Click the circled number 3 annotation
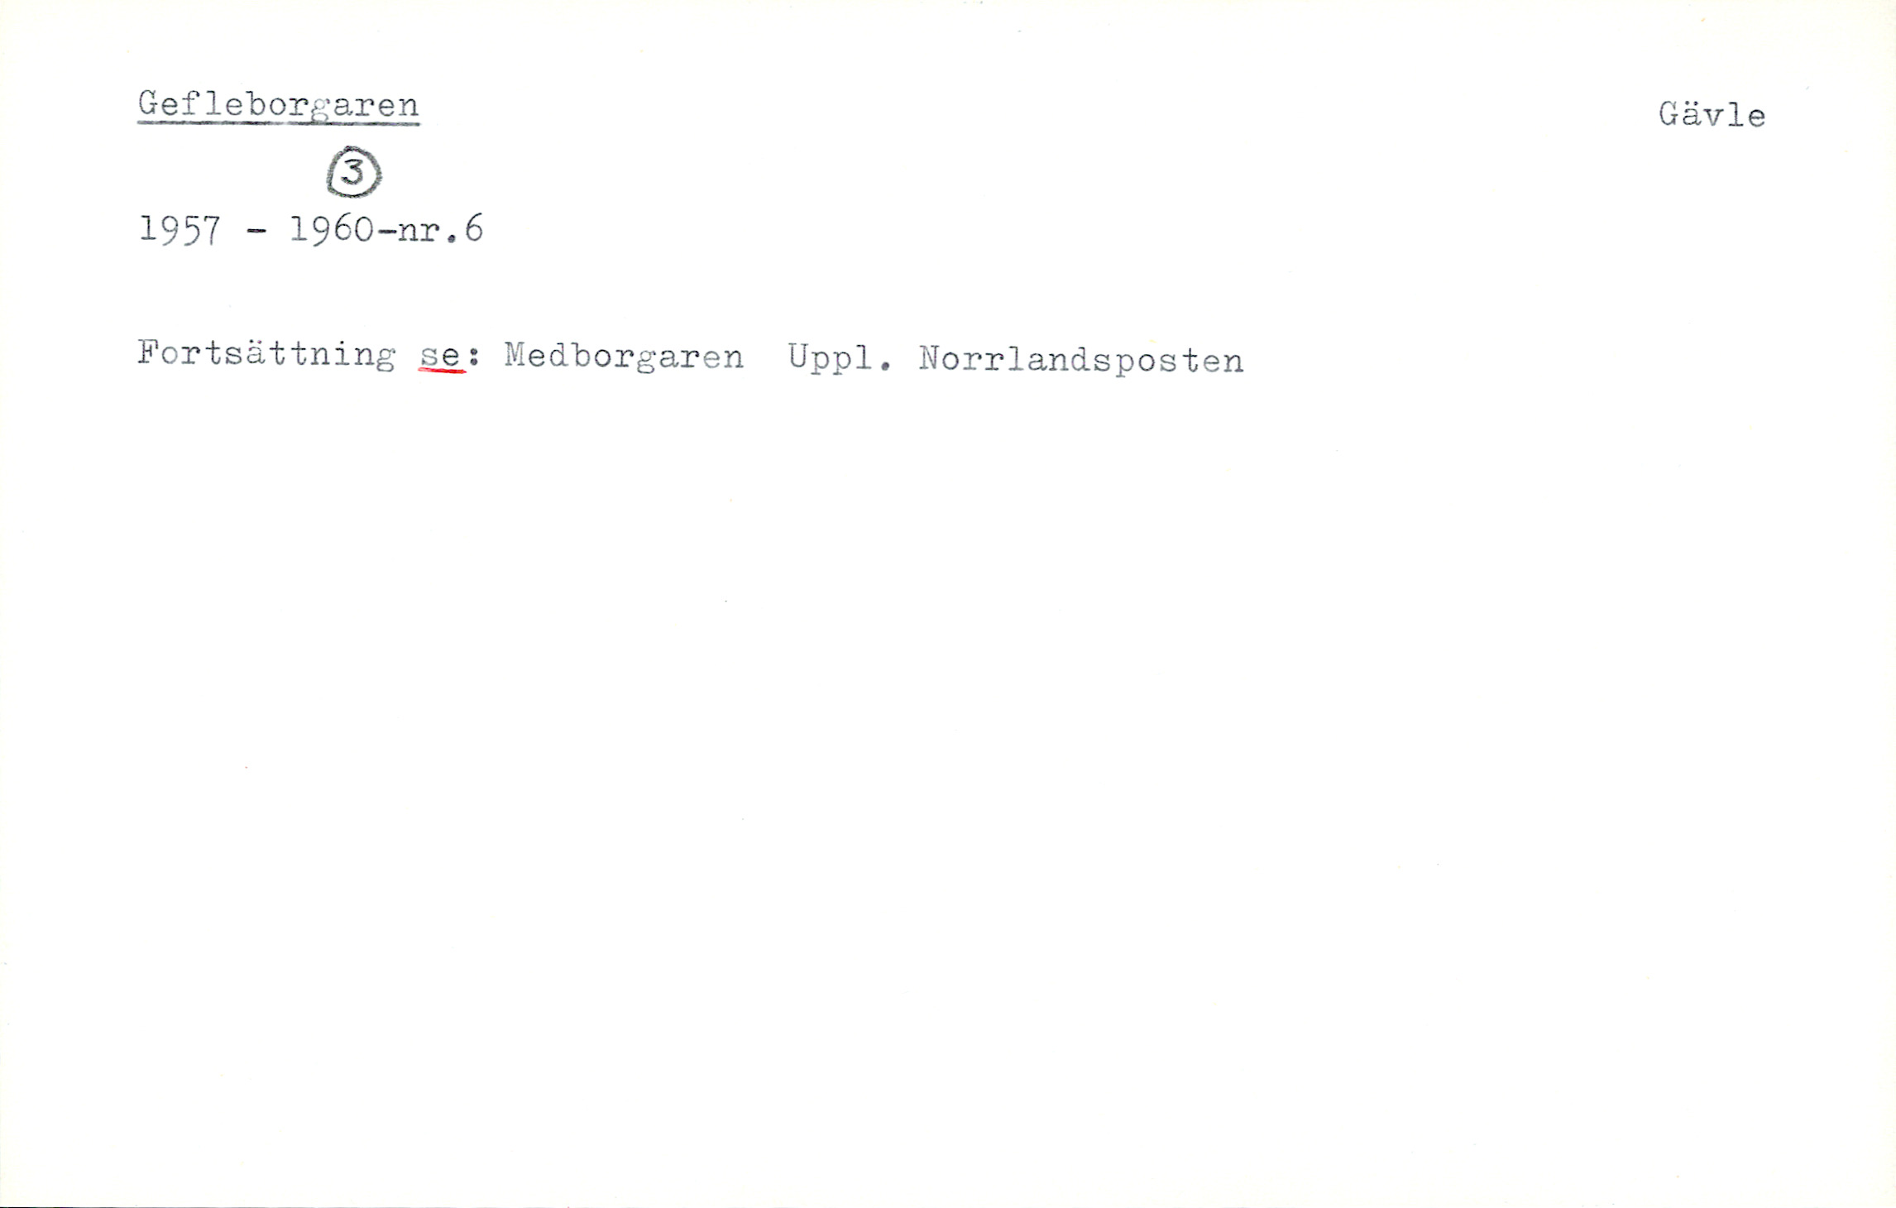Viewport: 1896px width, 1208px height. point(354,173)
